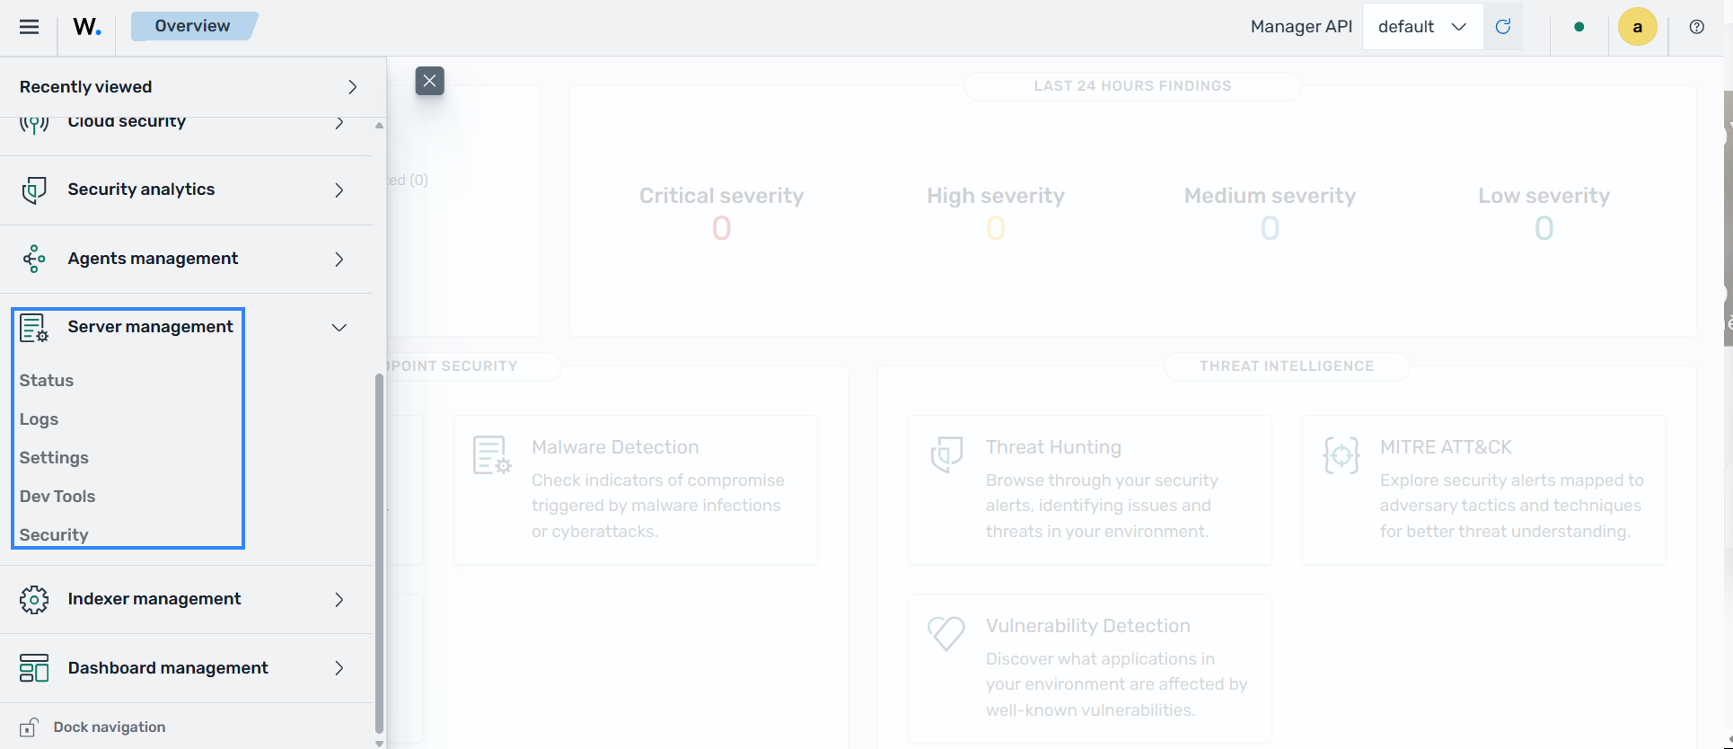The height and width of the screenshot is (749, 1733).
Task: Open the Manager API default dropdown
Action: [x=1422, y=27]
